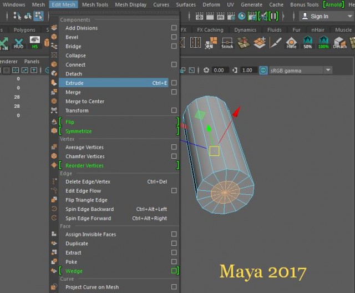Open the Edit Mesh menu
The image size is (355, 293).
63,4
